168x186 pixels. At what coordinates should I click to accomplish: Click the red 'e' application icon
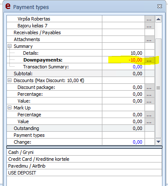pyautogui.click(x=8, y=6)
